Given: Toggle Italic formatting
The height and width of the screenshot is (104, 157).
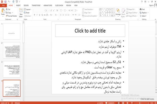Looking at the screenshot, I should click(x=37, y=15).
